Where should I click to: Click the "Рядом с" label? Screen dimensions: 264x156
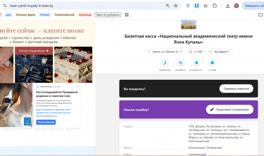point(129,126)
